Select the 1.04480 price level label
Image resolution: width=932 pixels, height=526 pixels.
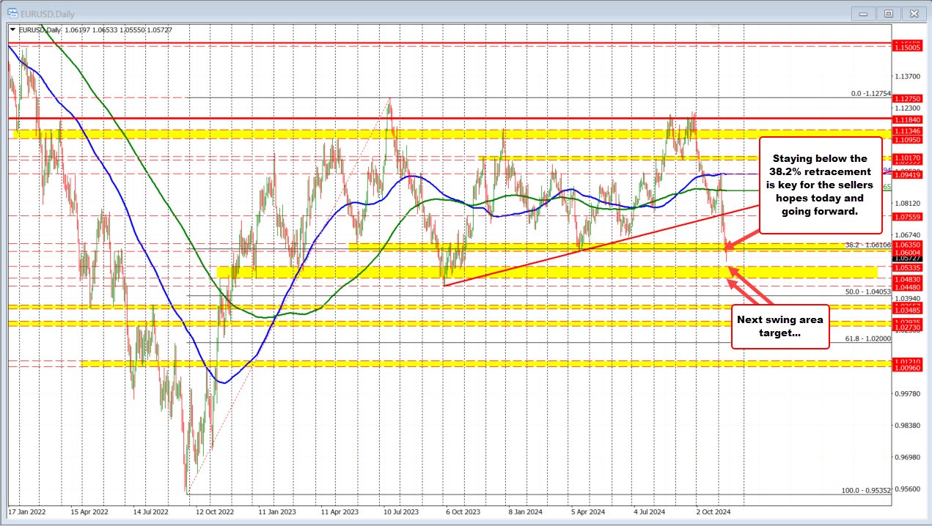pyautogui.click(x=906, y=287)
